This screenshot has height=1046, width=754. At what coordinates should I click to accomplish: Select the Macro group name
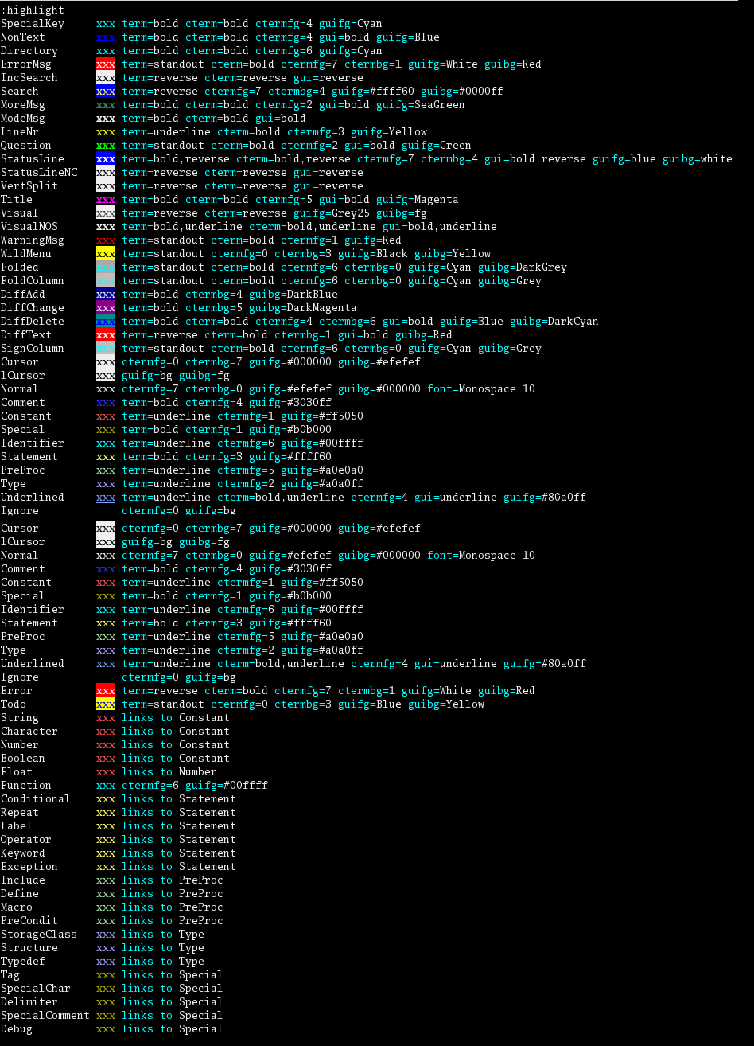pos(17,907)
